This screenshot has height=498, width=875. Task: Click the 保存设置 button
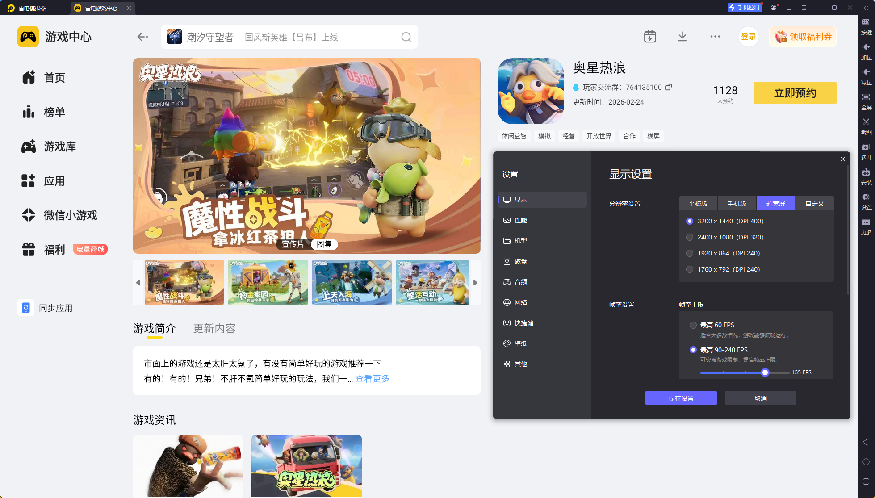[681, 398]
